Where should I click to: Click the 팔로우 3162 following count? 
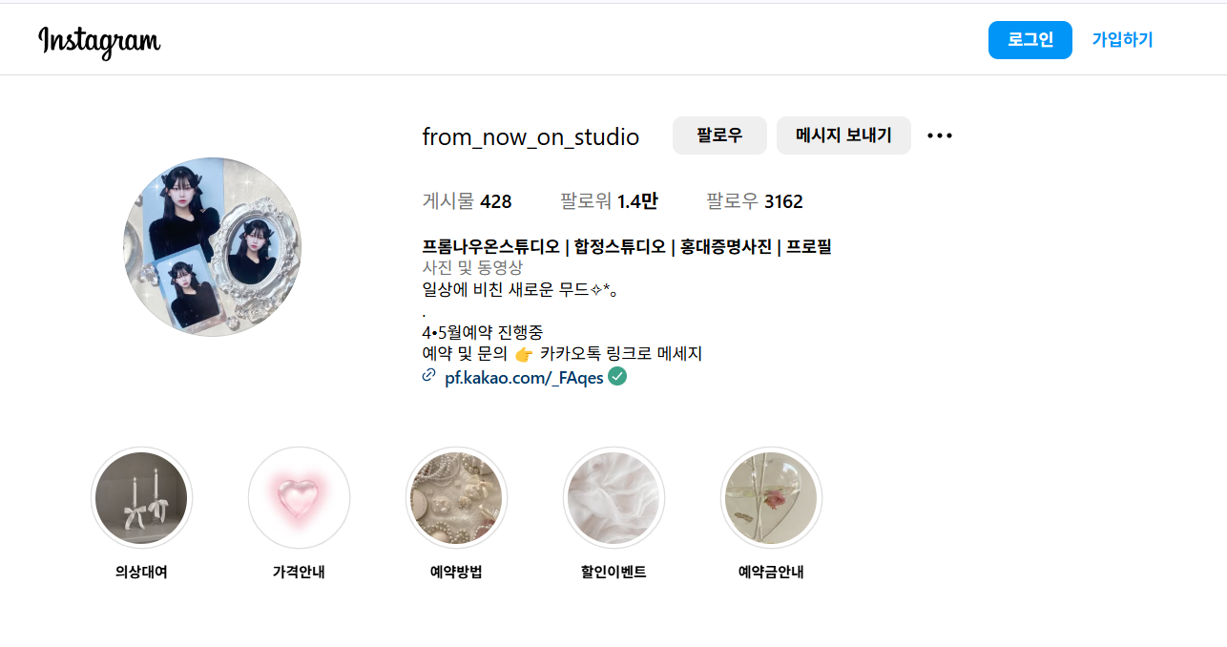point(756,201)
